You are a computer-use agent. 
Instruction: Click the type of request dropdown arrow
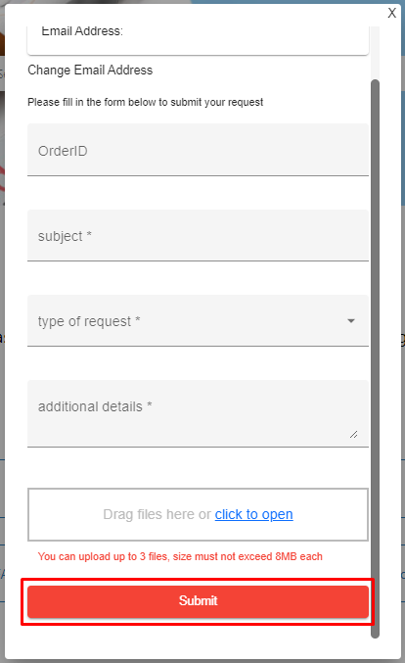(351, 321)
